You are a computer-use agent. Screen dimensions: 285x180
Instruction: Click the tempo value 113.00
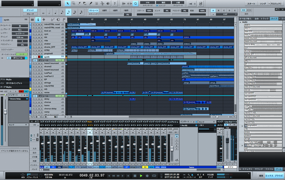(x=210, y=175)
